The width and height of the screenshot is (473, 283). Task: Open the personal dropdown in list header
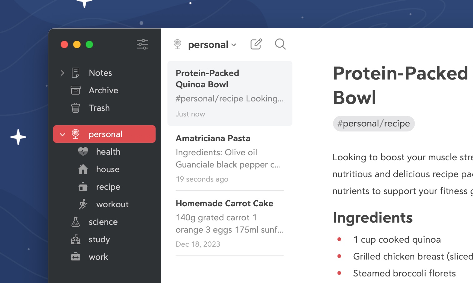point(212,45)
